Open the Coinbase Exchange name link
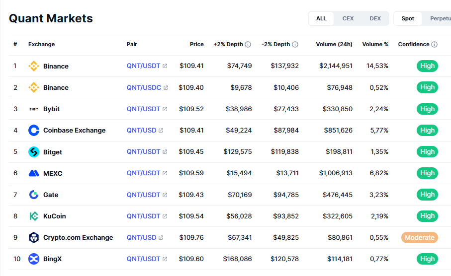This screenshot has height=276, width=451. pos(75,131)
